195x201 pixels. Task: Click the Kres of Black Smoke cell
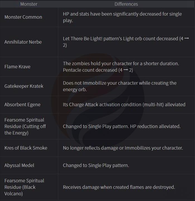pyautogui.click(x=26, y=148)
